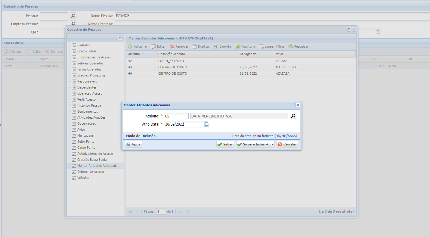Click the Pessoa search magnifier icon
The height and width of the screenshot is (237, 430).
point(73,16)
